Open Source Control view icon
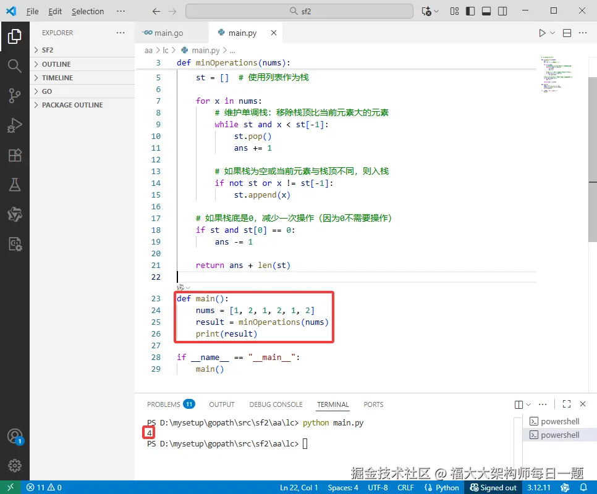597x494 pixels. tap(14, 96)
